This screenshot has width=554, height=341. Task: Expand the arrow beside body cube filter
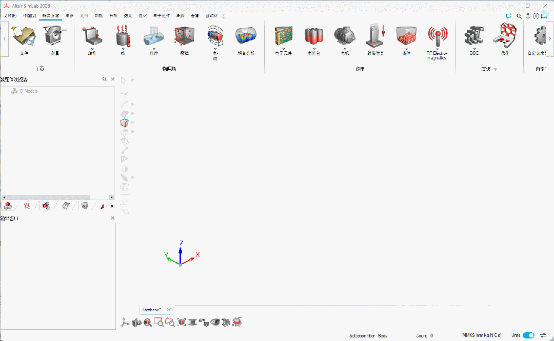tap(133, 123)
